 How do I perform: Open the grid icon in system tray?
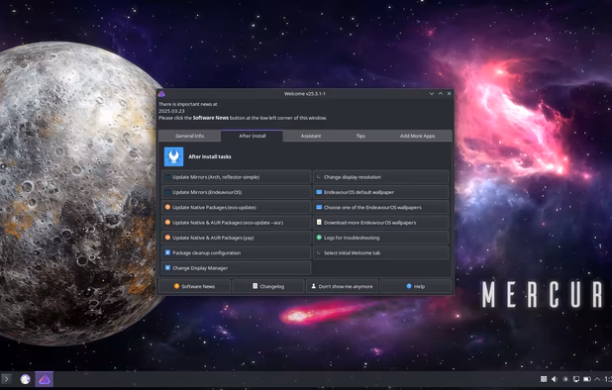point(544,379)
